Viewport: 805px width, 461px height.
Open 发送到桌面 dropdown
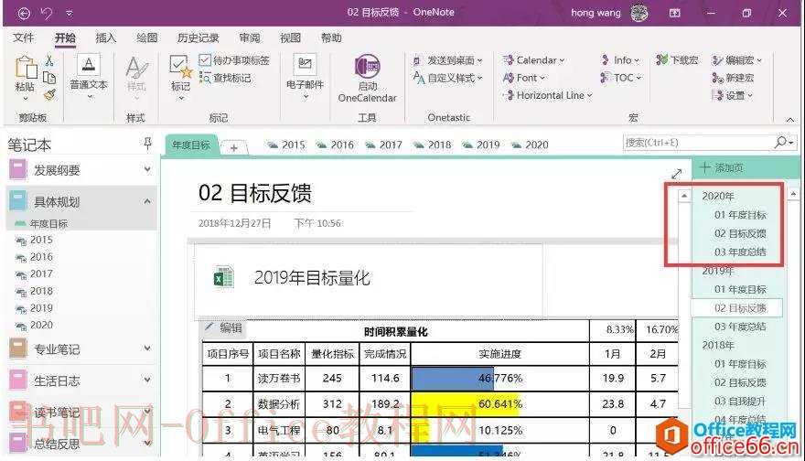tap(447, 60)
